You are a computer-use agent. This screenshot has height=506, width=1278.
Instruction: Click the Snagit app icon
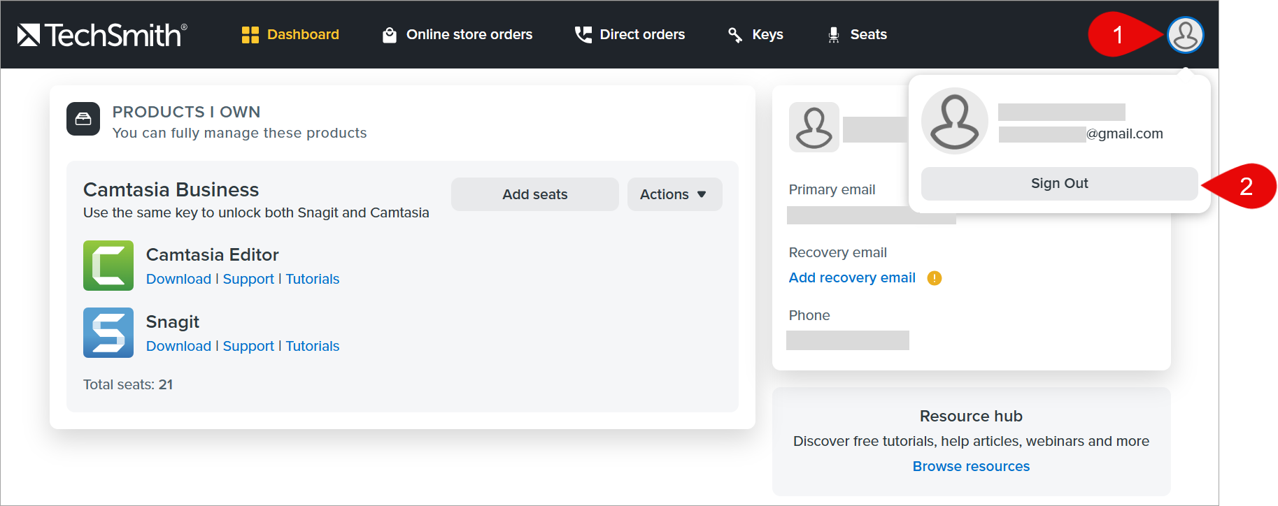108,333
